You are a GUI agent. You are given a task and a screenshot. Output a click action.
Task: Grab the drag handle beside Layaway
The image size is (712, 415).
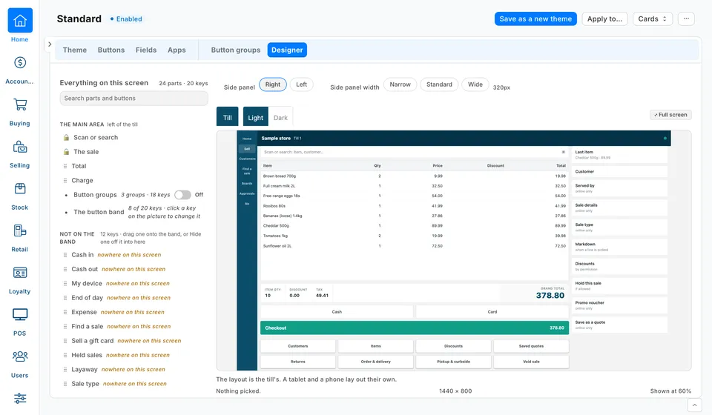pyautogui.click(x=65, y=370)
